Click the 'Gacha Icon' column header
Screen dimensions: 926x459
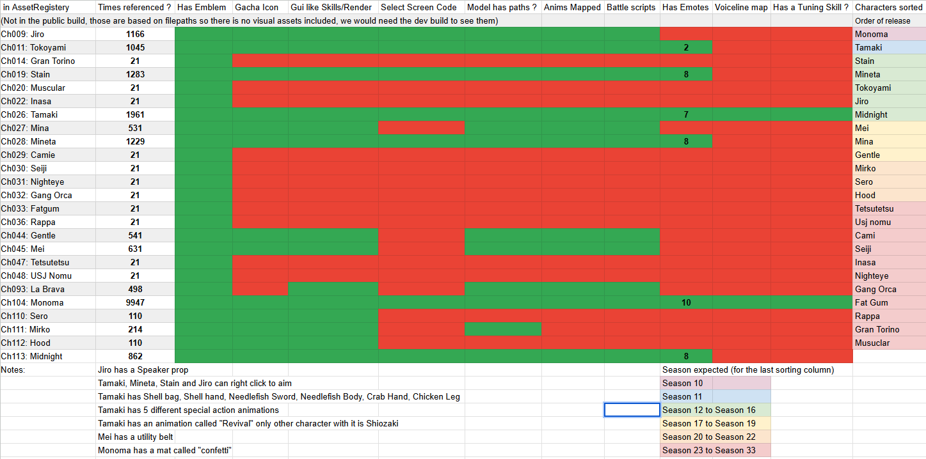click(260, 7)
